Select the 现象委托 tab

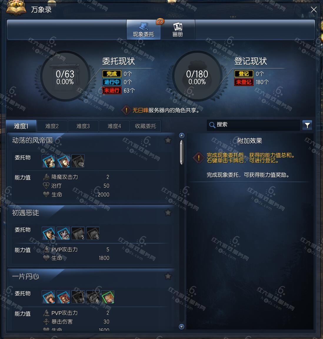(144, 30)
